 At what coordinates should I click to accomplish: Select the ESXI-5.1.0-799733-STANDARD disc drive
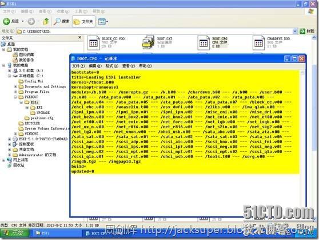pos(43,139)
